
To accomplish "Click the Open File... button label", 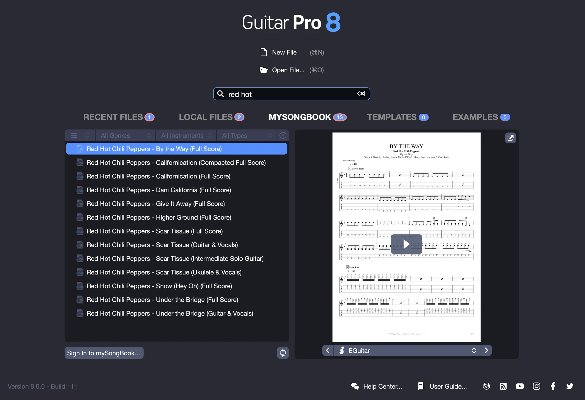I will (288, 70).
